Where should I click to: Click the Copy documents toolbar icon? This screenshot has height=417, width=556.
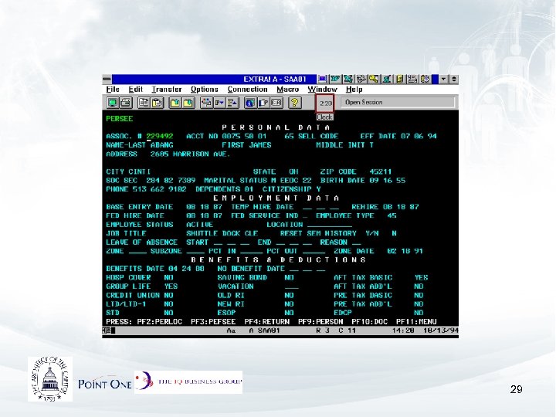pyautogui.click(x=144, y=103)
